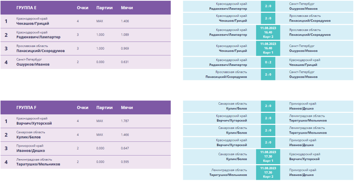Click the Очки column header in Group E

pos(83,8)
